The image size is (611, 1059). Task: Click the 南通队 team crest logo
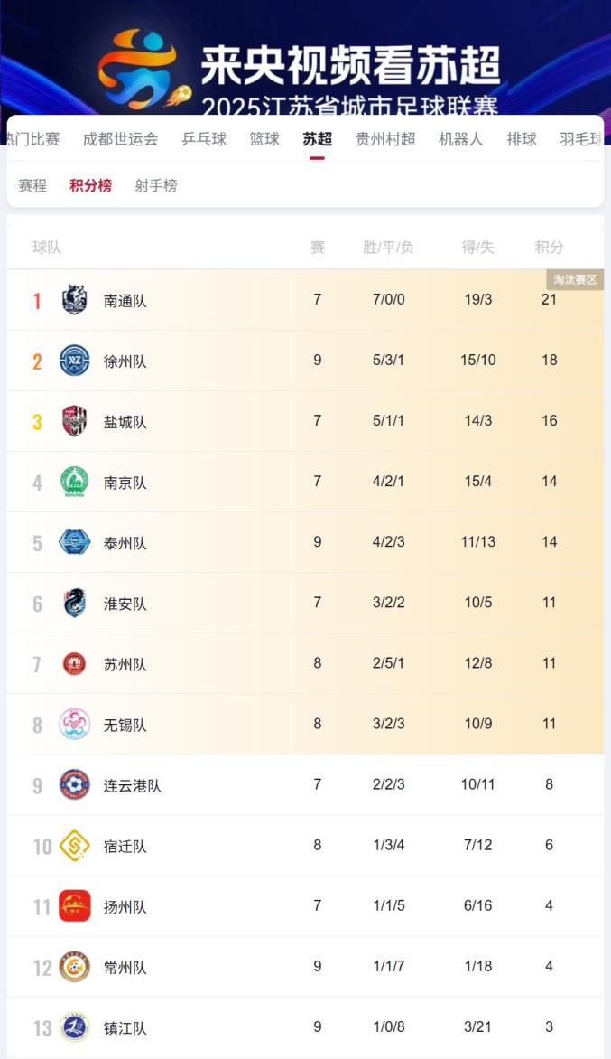click(75, 300)
